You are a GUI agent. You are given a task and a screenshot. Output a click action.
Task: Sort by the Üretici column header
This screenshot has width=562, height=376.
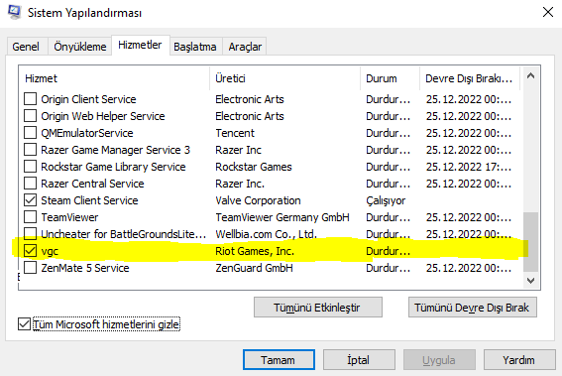click(x=284, y=78)
